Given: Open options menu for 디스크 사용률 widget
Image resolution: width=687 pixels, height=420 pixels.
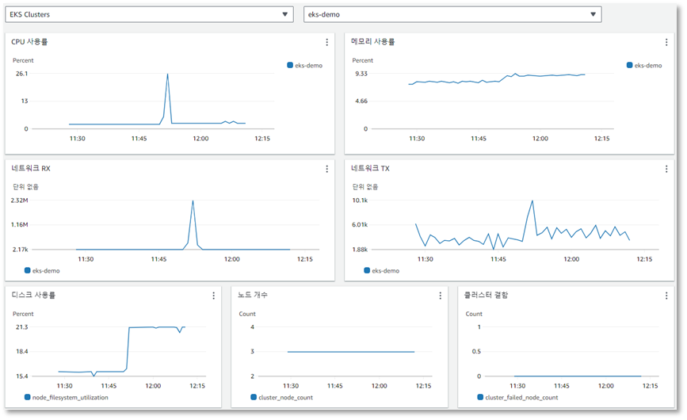Looking at the screenshot, I should 214,296.
